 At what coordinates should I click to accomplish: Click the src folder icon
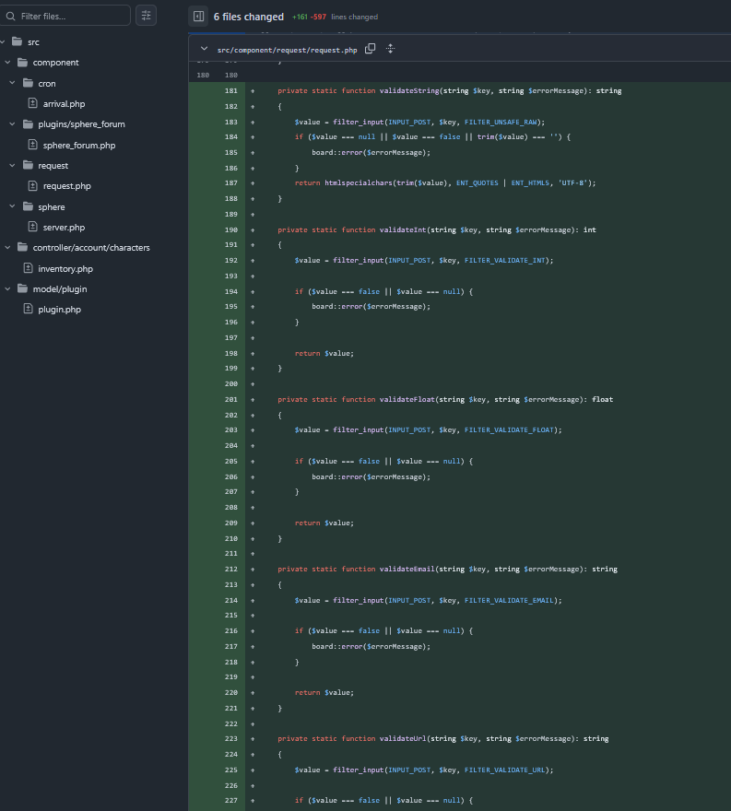tap(18, 41)
